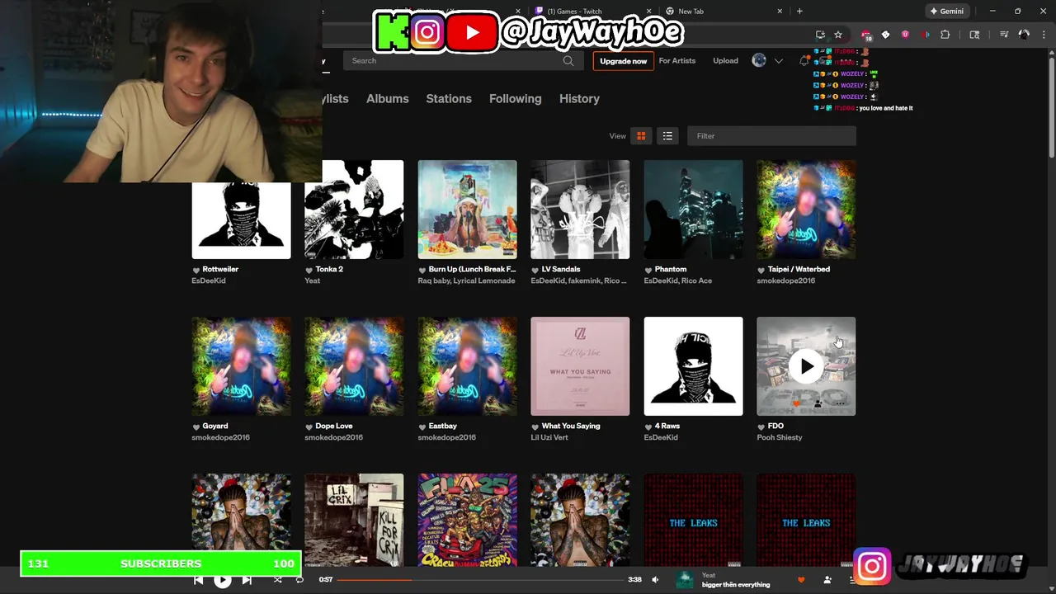Toggle like heart beside LV Sandals
The height and width of the screenshot is (594, 1056).
click(x=535, y=270)
